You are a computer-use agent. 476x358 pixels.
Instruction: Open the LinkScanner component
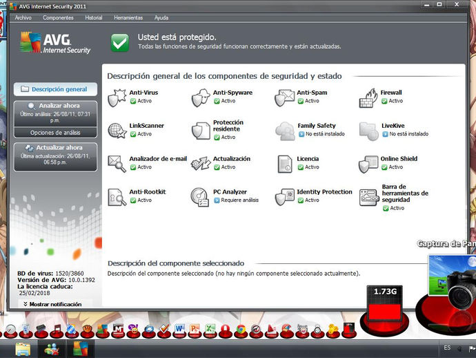coord(136,130)
